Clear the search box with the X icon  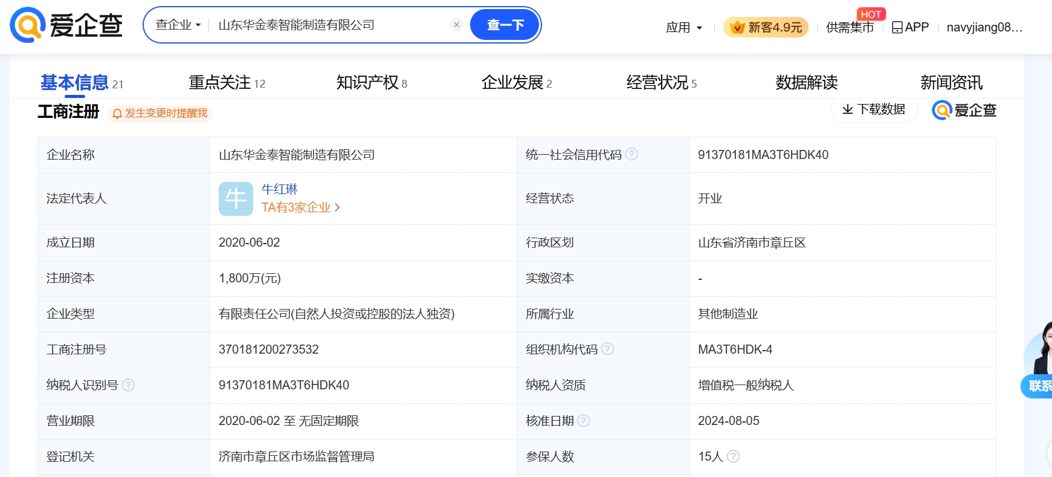click(457, 25)
